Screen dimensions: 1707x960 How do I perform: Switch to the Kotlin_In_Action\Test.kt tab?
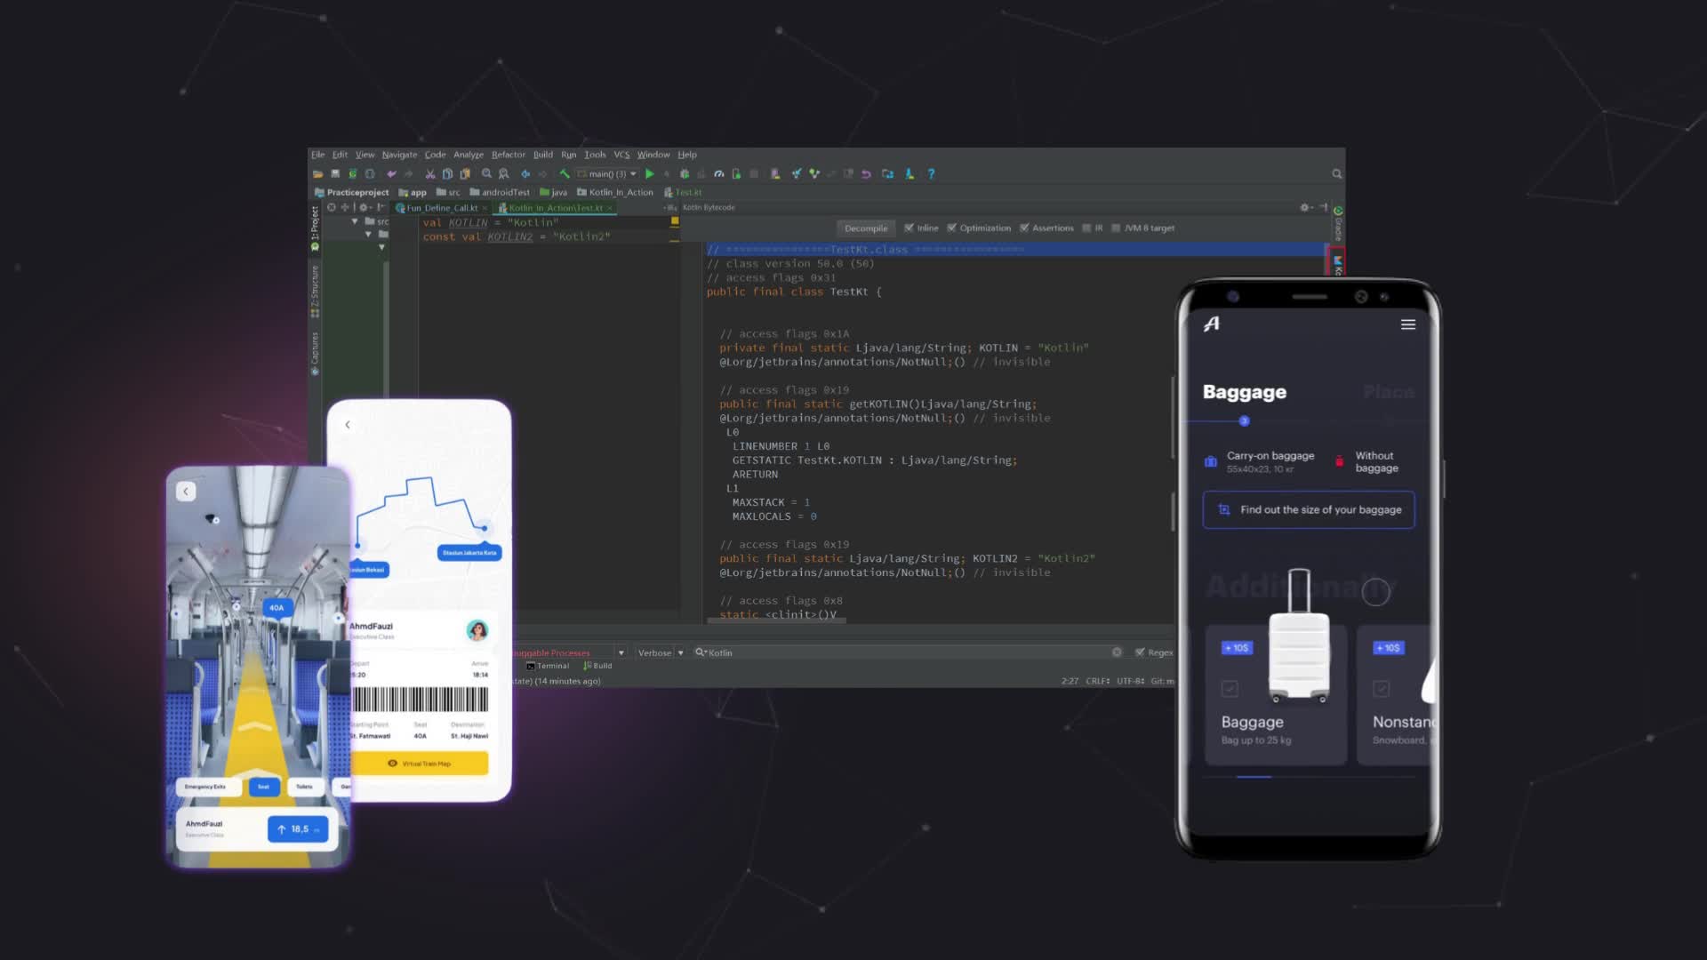(x=556, y=208)
